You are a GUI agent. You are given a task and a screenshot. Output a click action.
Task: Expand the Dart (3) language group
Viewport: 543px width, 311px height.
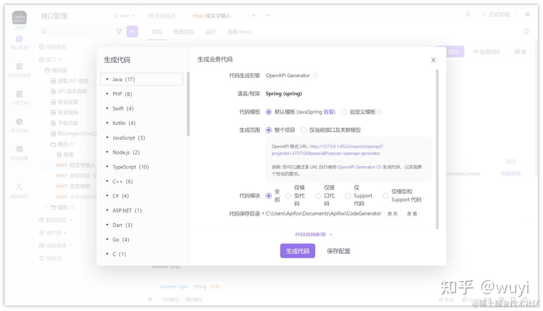(x=142, y=225)
